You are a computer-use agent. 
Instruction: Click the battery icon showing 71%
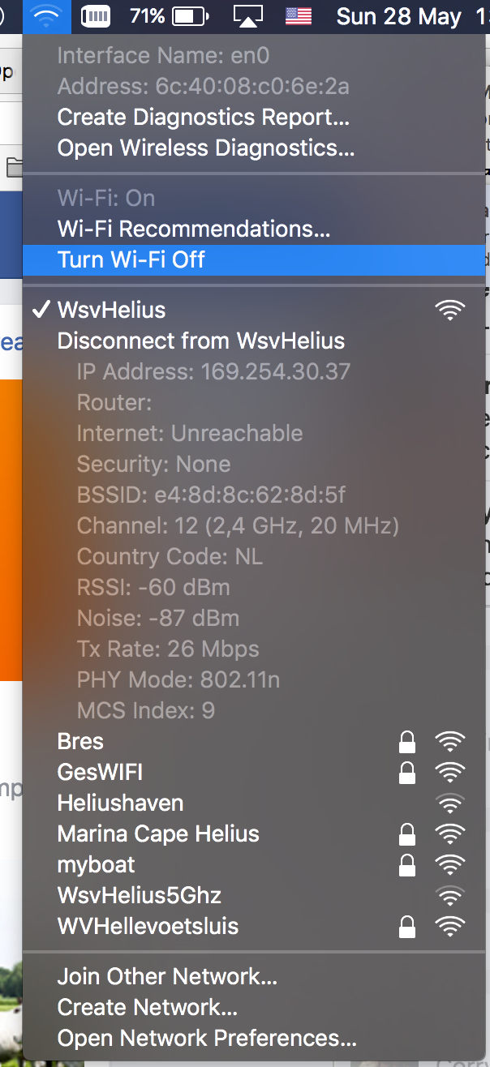(x=188, y=15)
